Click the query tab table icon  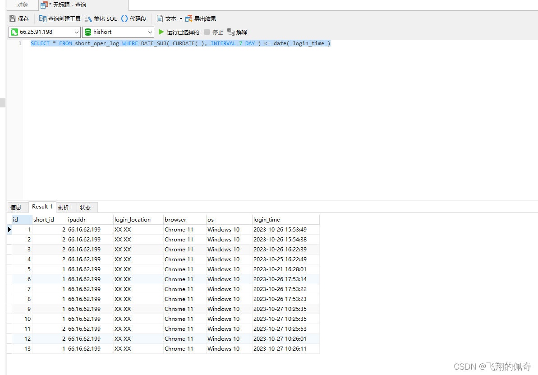point(44,5)
